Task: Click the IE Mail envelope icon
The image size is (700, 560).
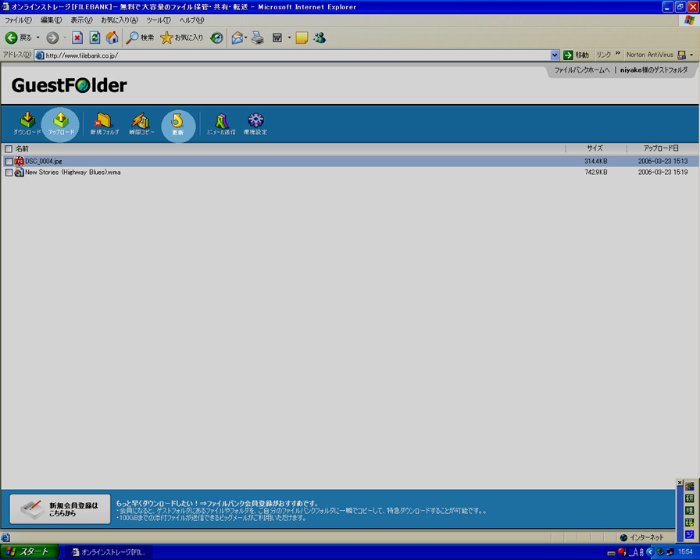Action: point(237,38)
